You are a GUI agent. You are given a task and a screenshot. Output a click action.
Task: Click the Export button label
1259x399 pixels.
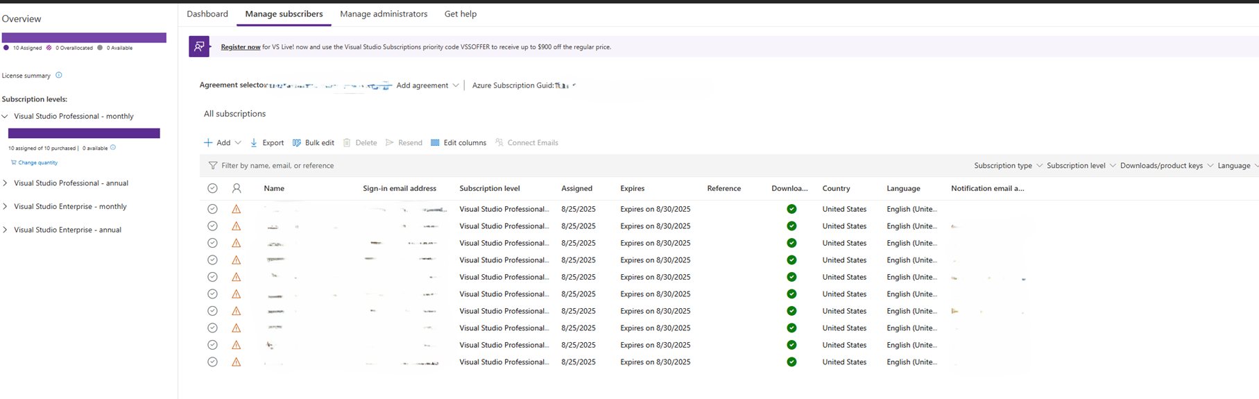tap(273, 143)
